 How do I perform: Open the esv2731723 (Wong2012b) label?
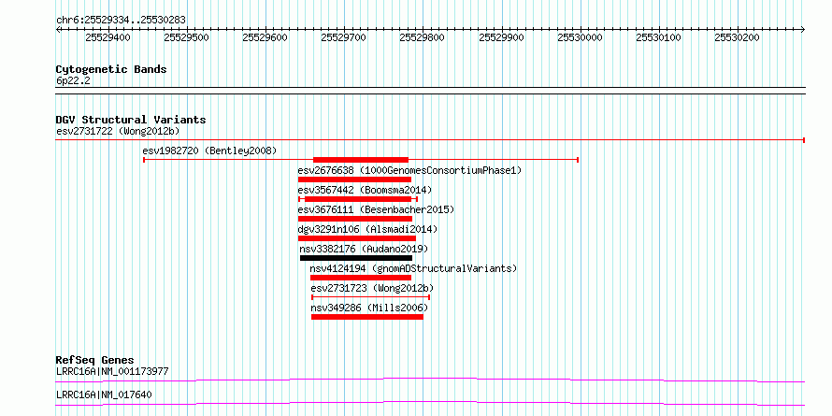point(372,288)
